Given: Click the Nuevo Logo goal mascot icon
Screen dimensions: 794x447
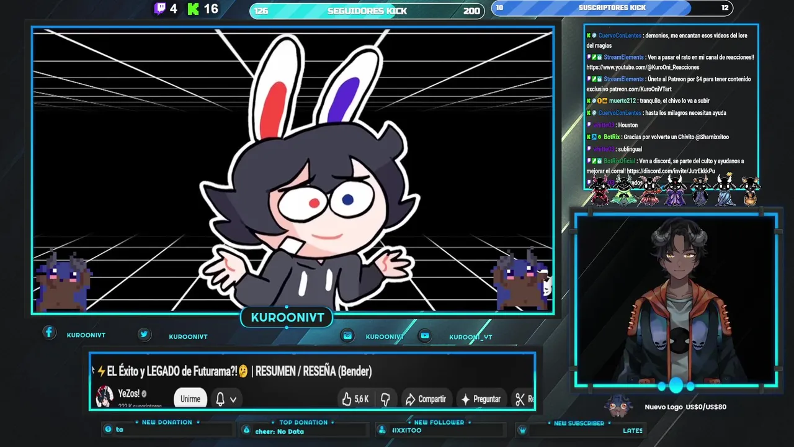Looking at the screenshot, I should (x=618, y=406).
